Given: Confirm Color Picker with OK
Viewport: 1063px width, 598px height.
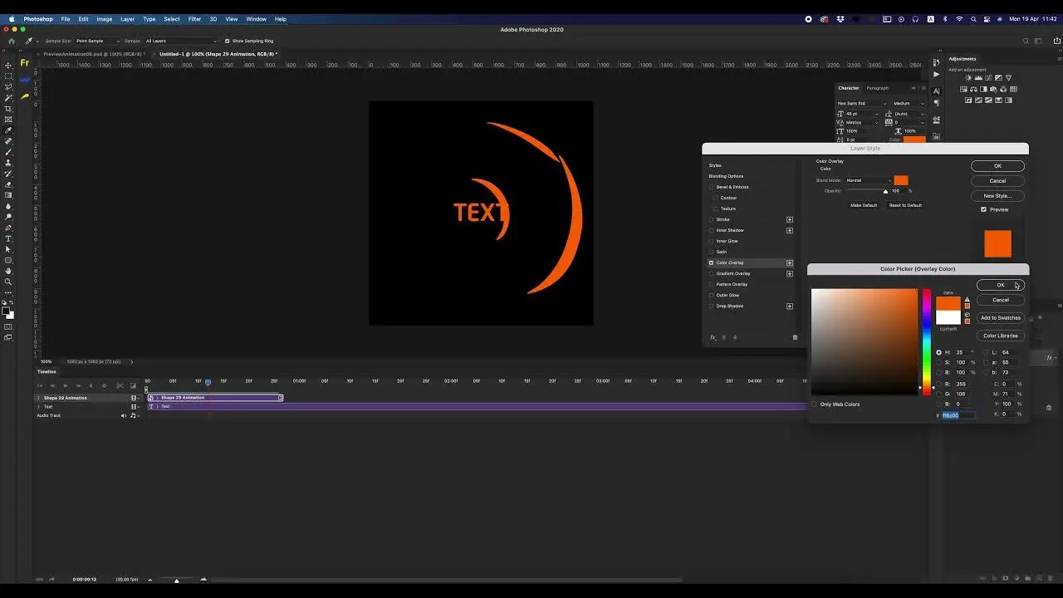Looking at the screenshot, I should coord(1001,285).
